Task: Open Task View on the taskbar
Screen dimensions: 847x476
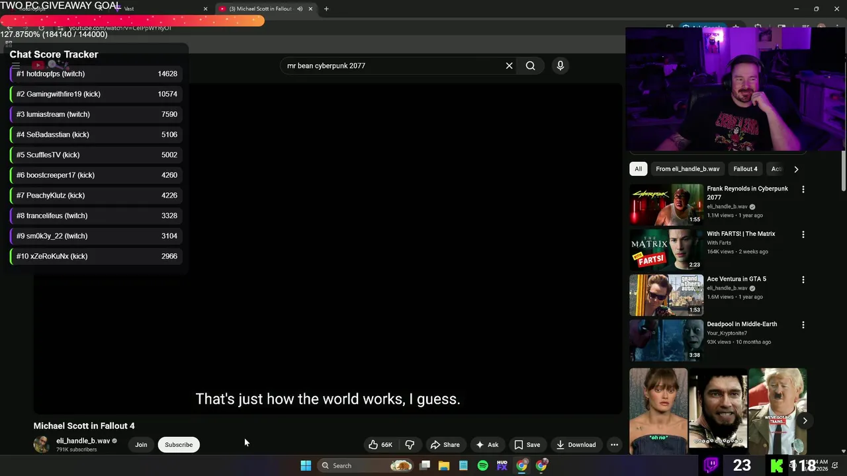Action: click(425, 465)
